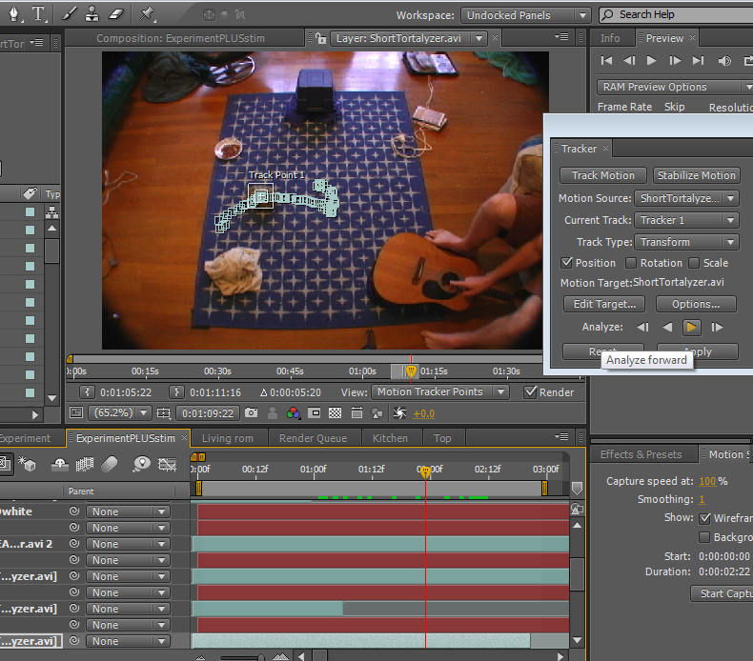Toggle draft 3D icon in timeline
This screenshot has width=753, height=661.
(27, 464)
